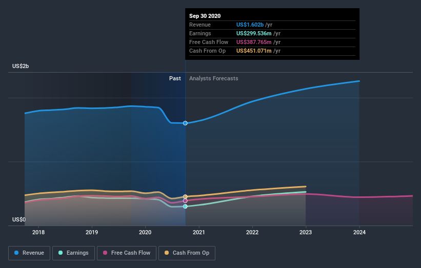Click the 2018 x-axis label

pyautogui.click(x=38, y=232)
